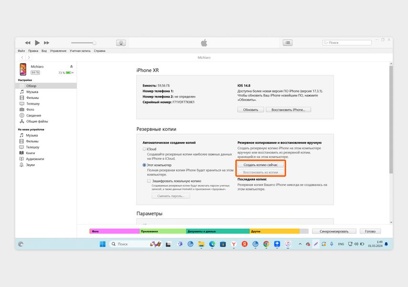
Task: Enable Зашифровать локальную копию checkbox
Action: click(149, 181)
